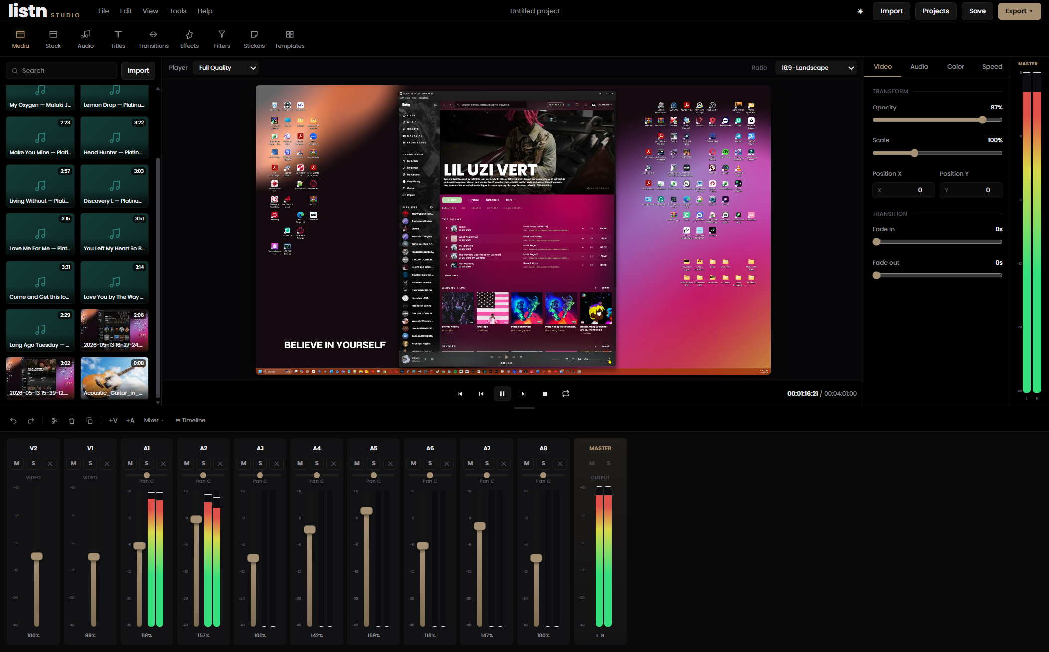
Task: Open the Edit menu
Action: [x=126, y=11]
